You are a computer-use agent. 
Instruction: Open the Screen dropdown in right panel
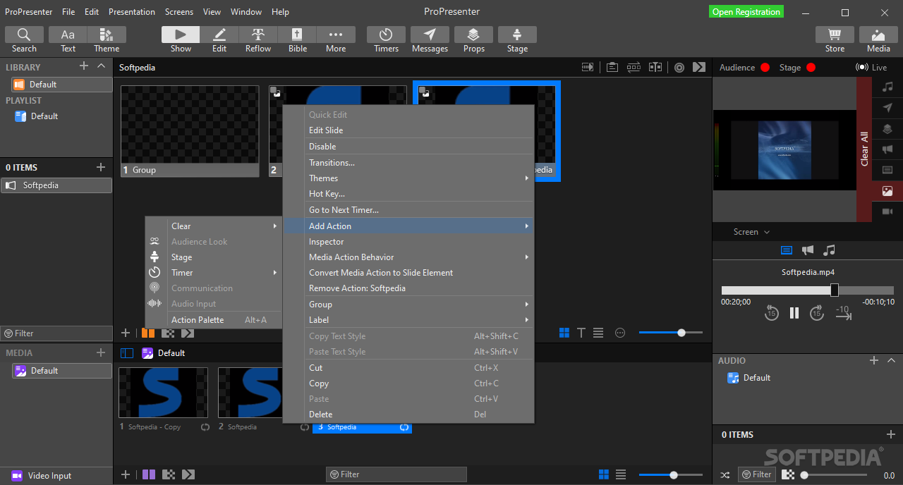(x=751, y=231)
